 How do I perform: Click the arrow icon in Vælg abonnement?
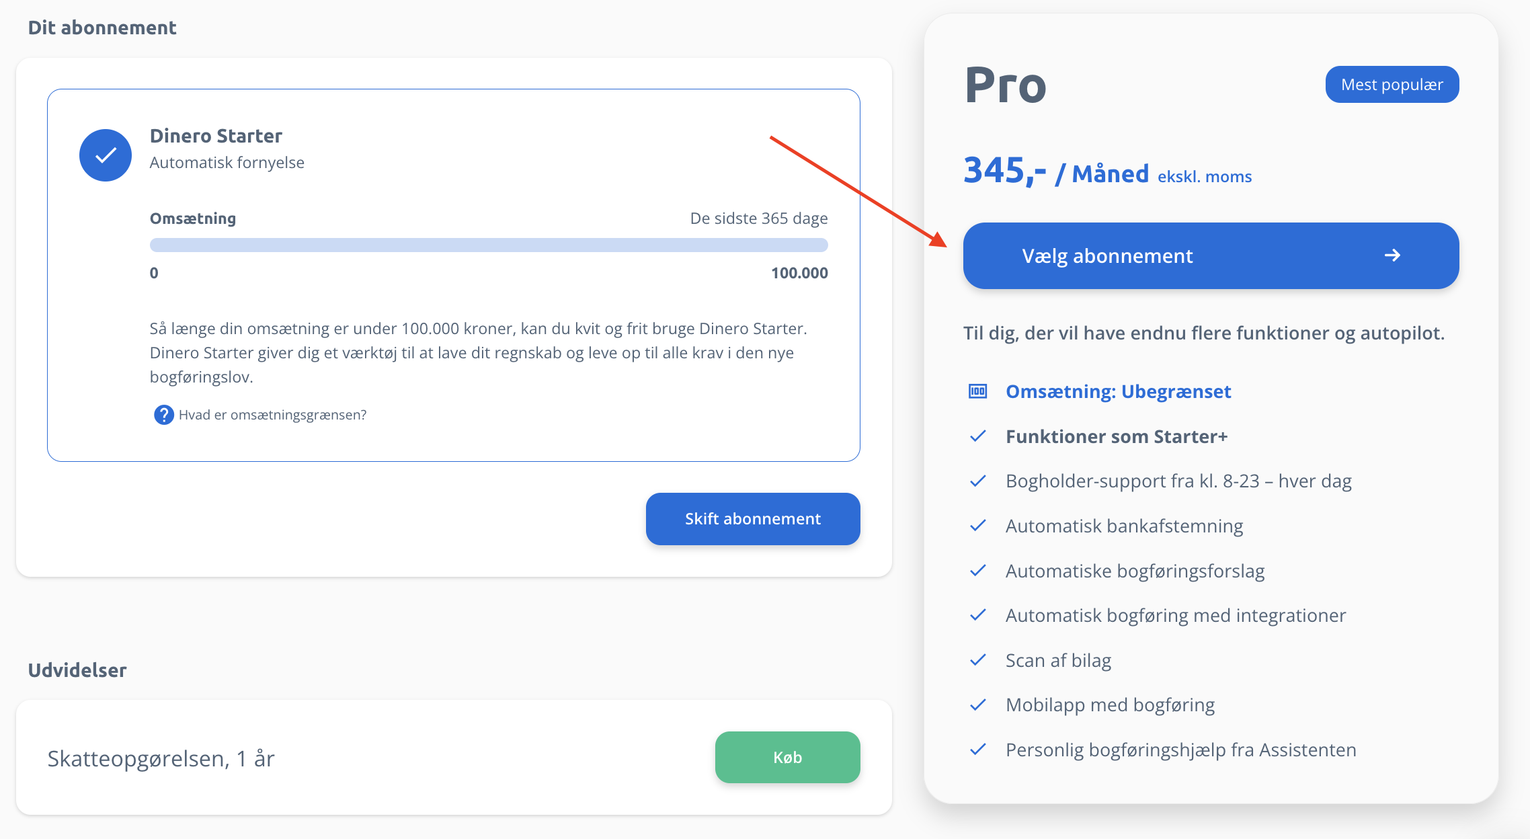tap(1392, 255)
